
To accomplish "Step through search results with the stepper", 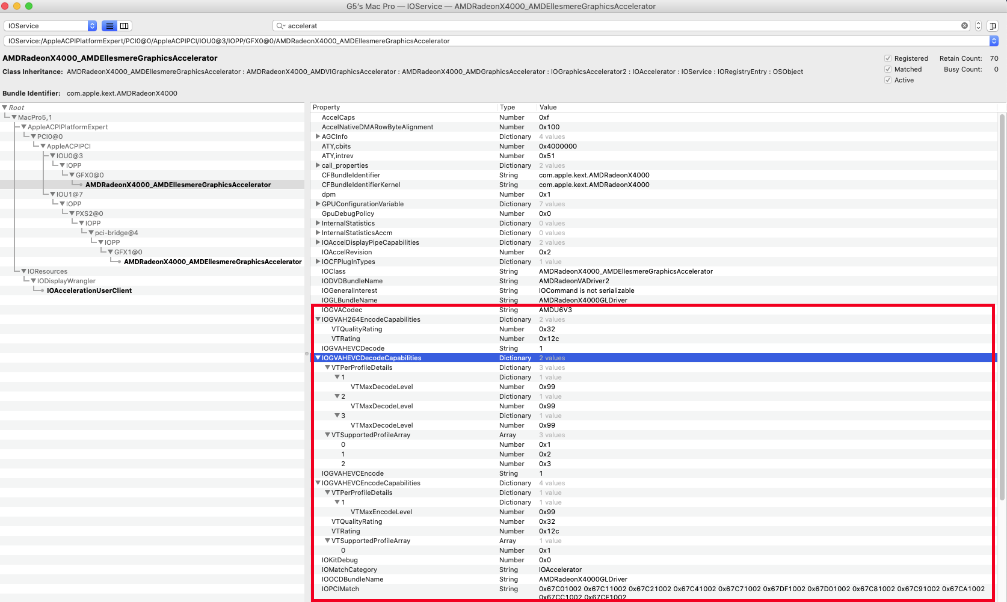I will pyautogui.click(x=978, y=26).
